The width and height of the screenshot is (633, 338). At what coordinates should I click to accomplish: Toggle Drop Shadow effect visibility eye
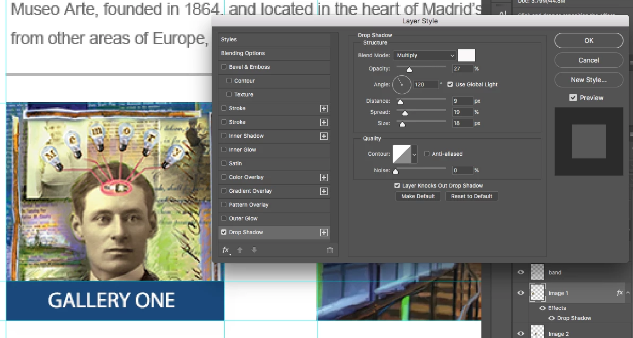(551, 318)
